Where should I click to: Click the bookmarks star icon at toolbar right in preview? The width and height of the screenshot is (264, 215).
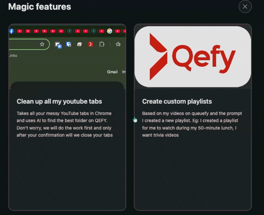click(x=118, y=44)
